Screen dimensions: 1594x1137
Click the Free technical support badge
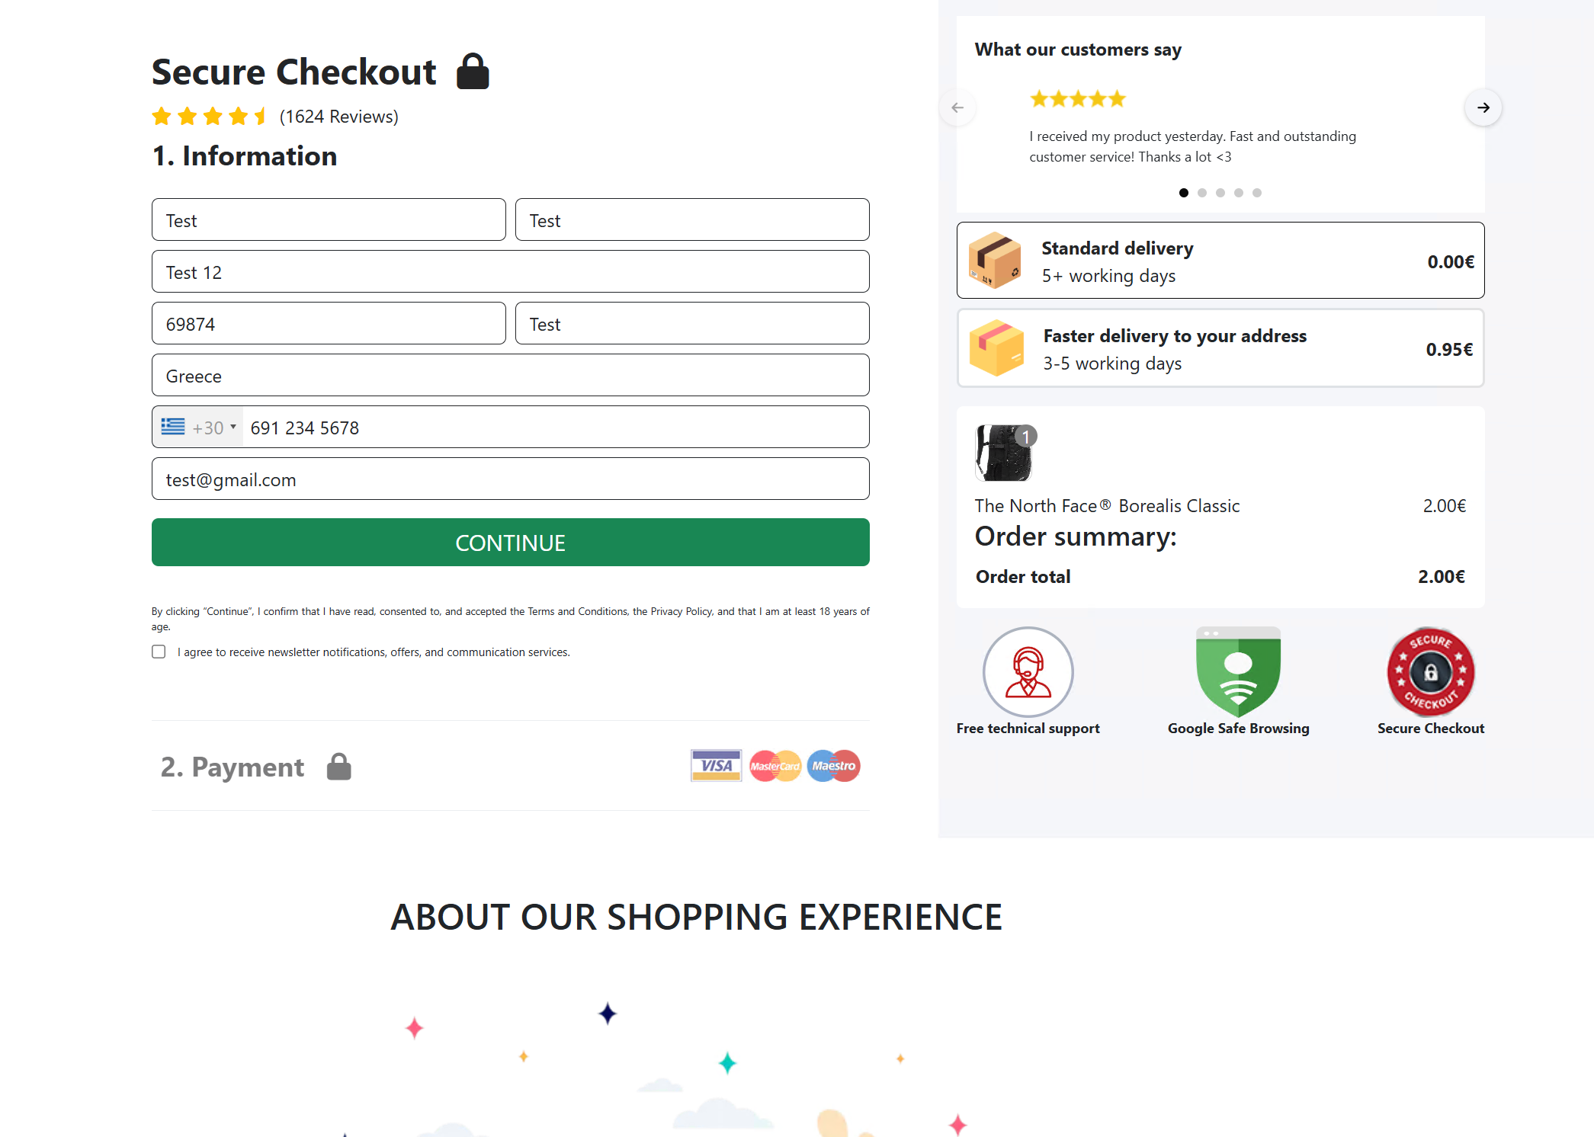click(x=1028, y=672)
